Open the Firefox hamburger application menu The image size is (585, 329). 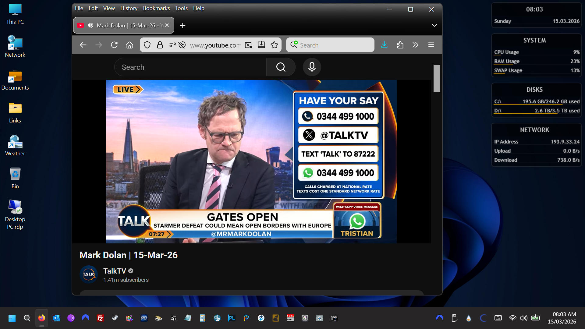431,45
